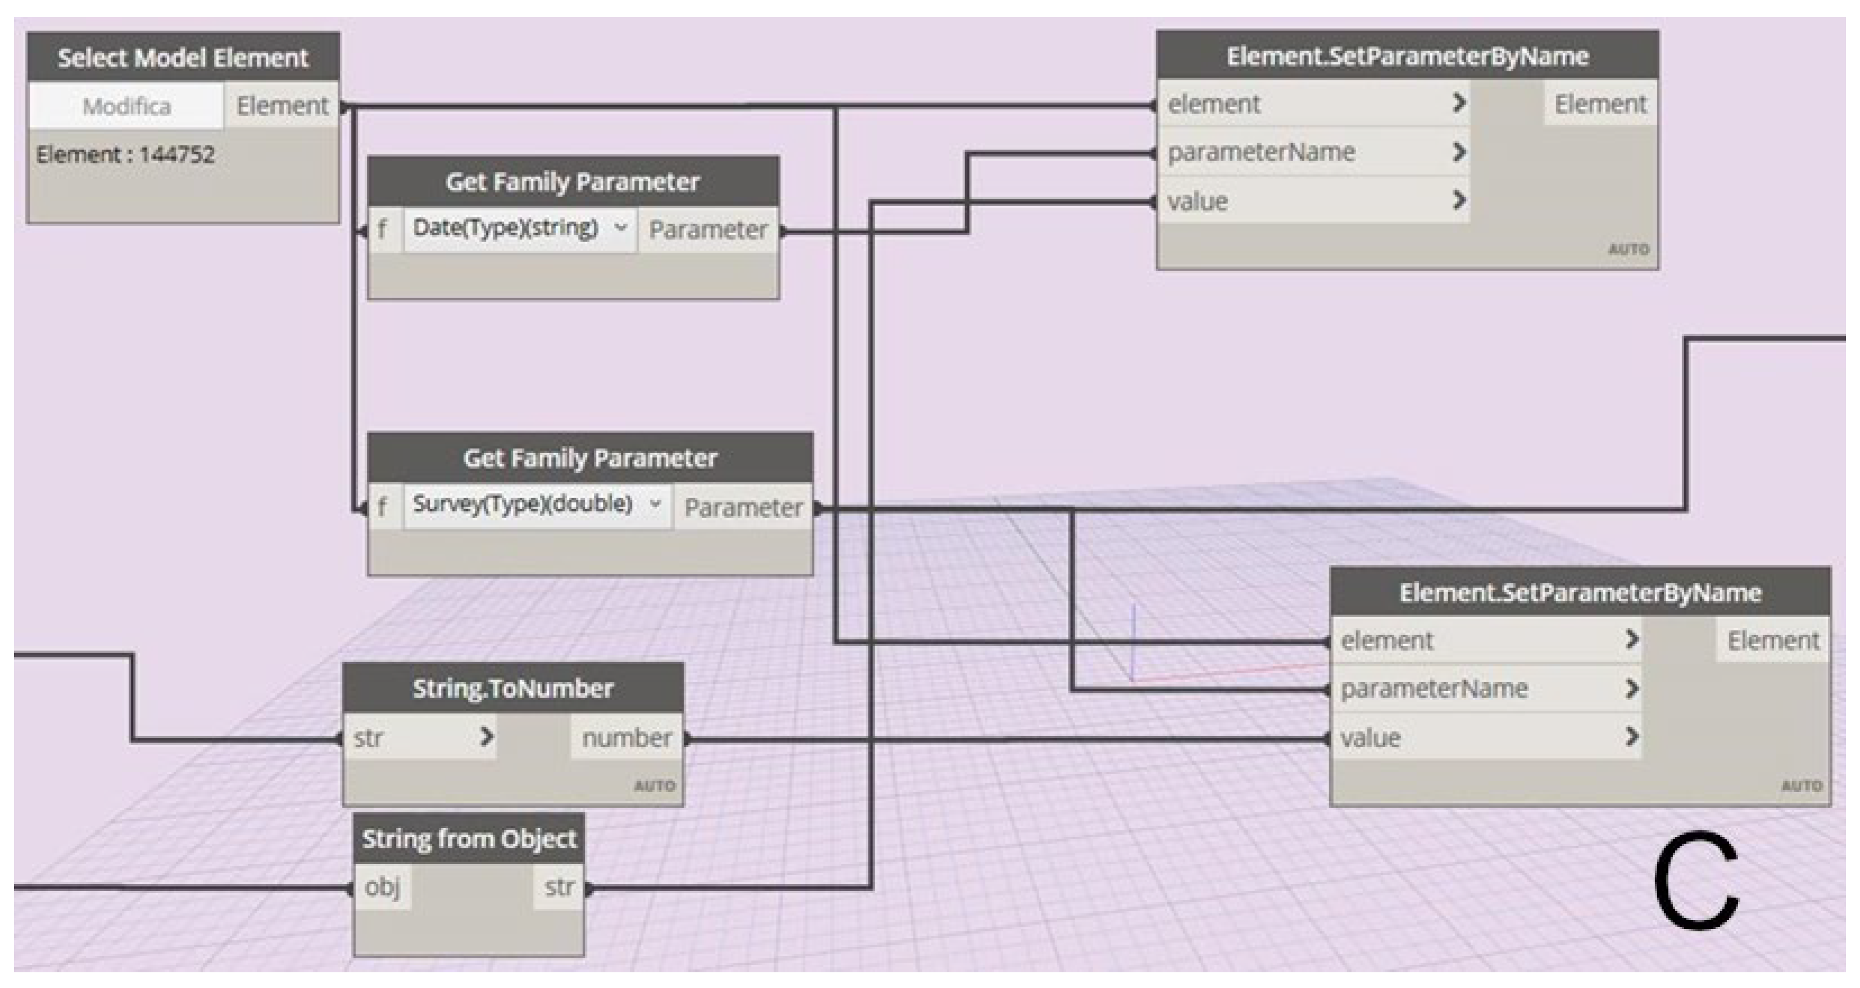
Task: Click the Modifica button in Select Model Element
Action: pos(126,106)
